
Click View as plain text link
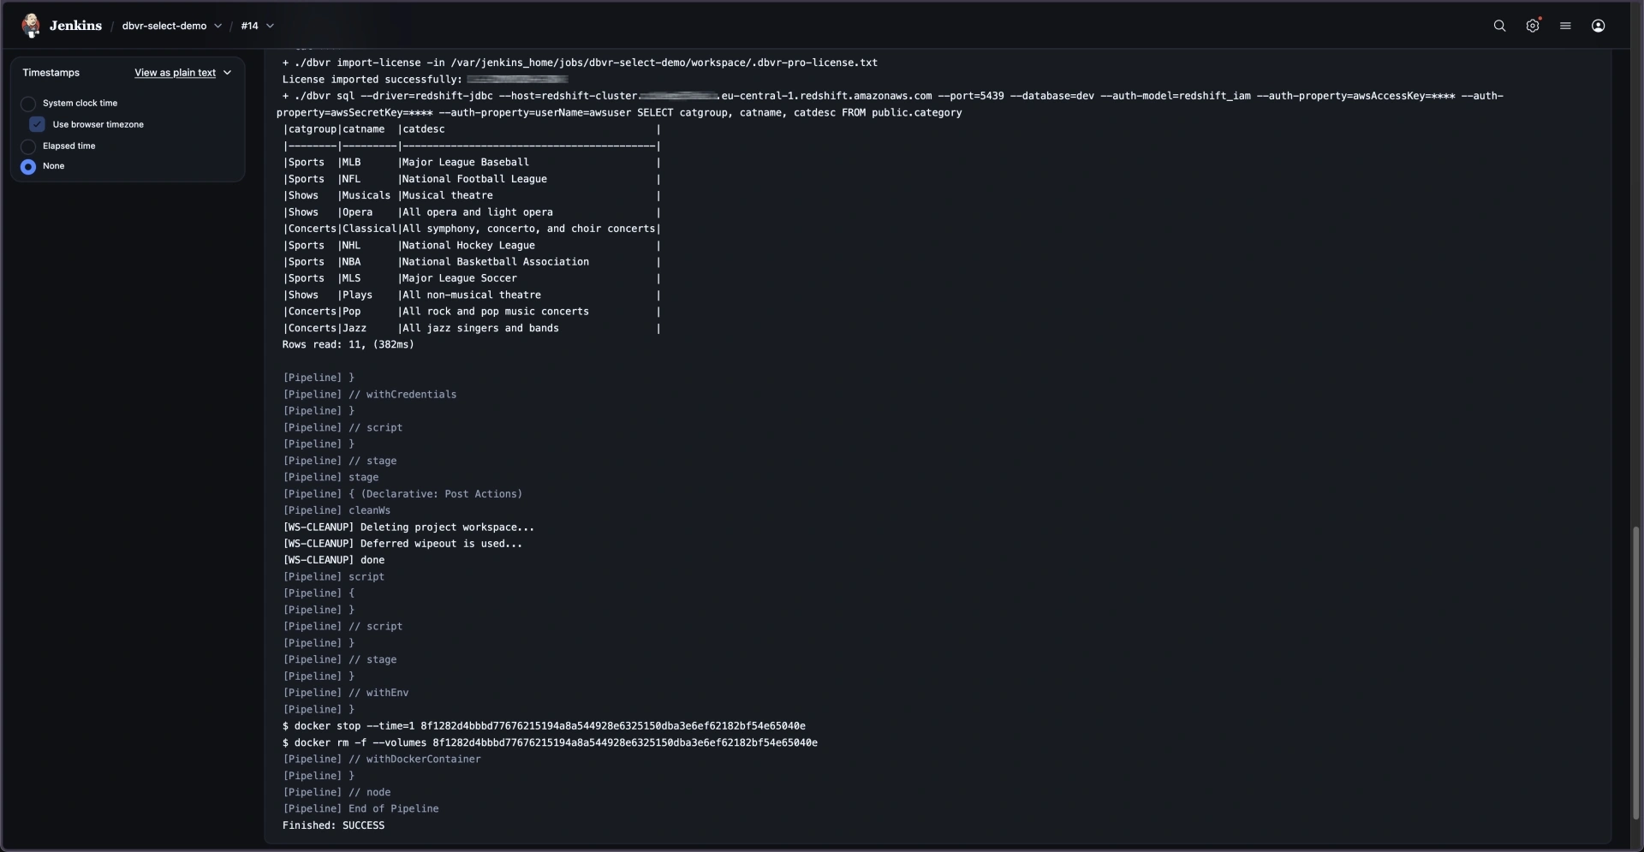click(x=175, y=73)
